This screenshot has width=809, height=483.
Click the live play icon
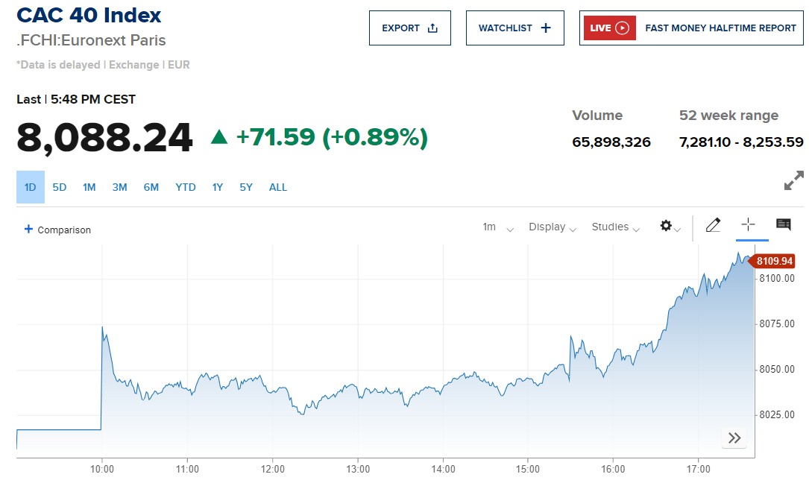click(622, 28)
